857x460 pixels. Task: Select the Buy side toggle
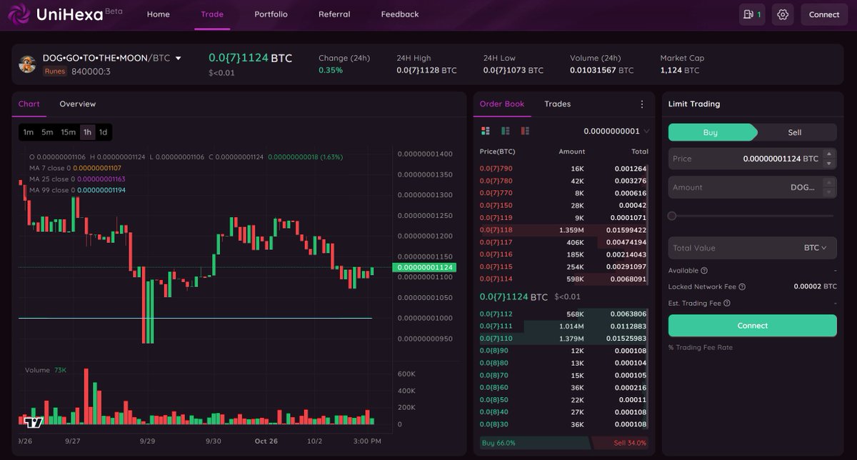pyautogui.click(x=712, y=132)
